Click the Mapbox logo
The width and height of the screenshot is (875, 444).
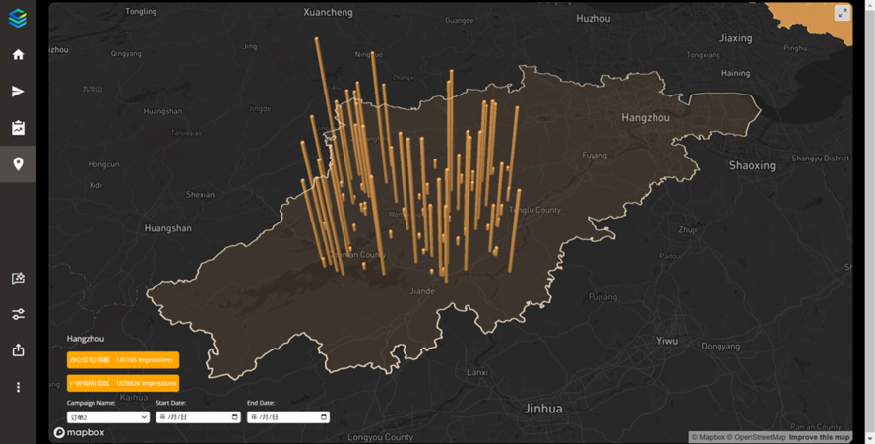[x=80, y=432]
